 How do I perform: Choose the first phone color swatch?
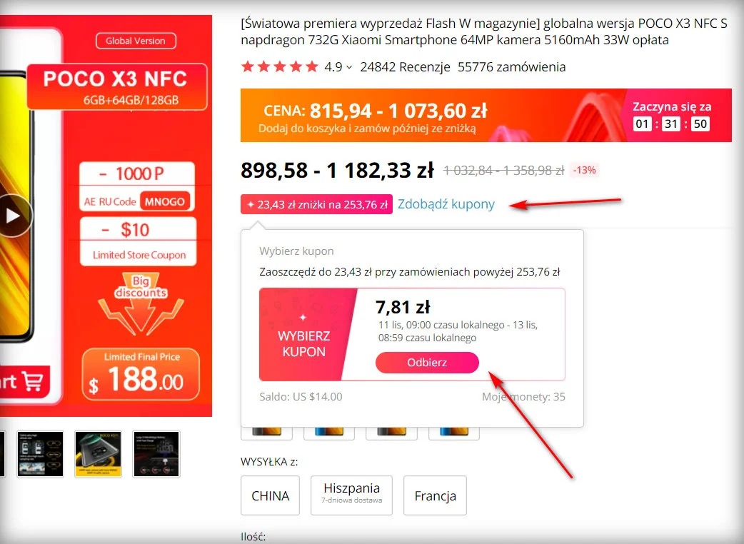coord(266,433)
